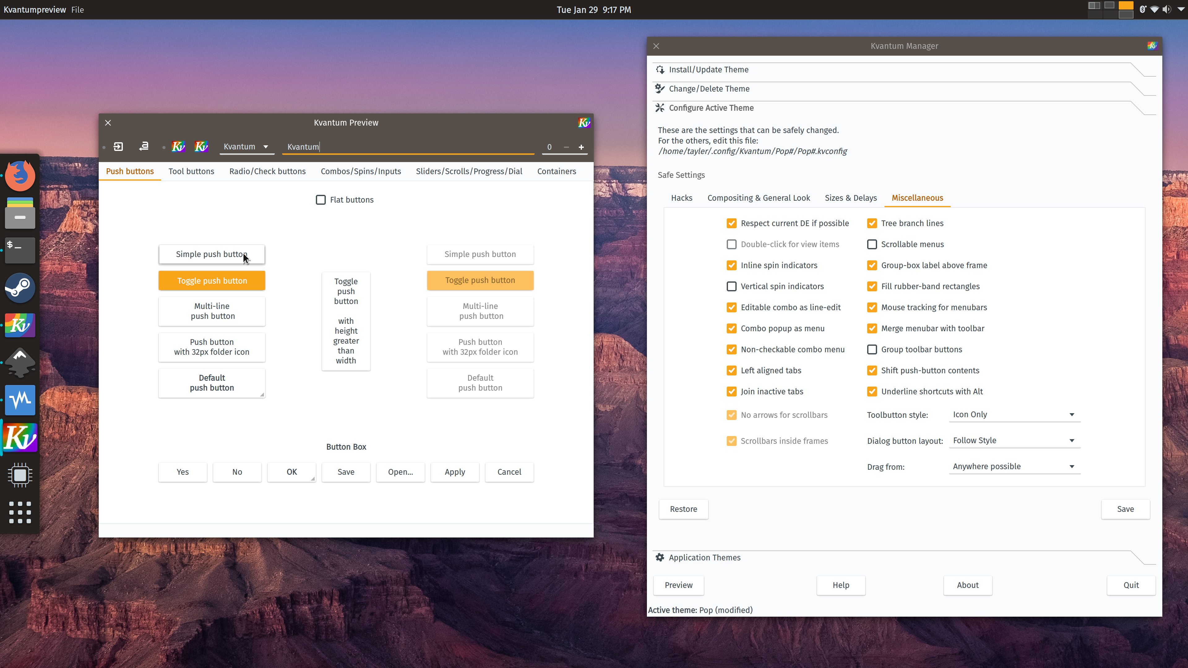Increase spin value with plus icon
Screen dimensions: 1188x668
581,147
